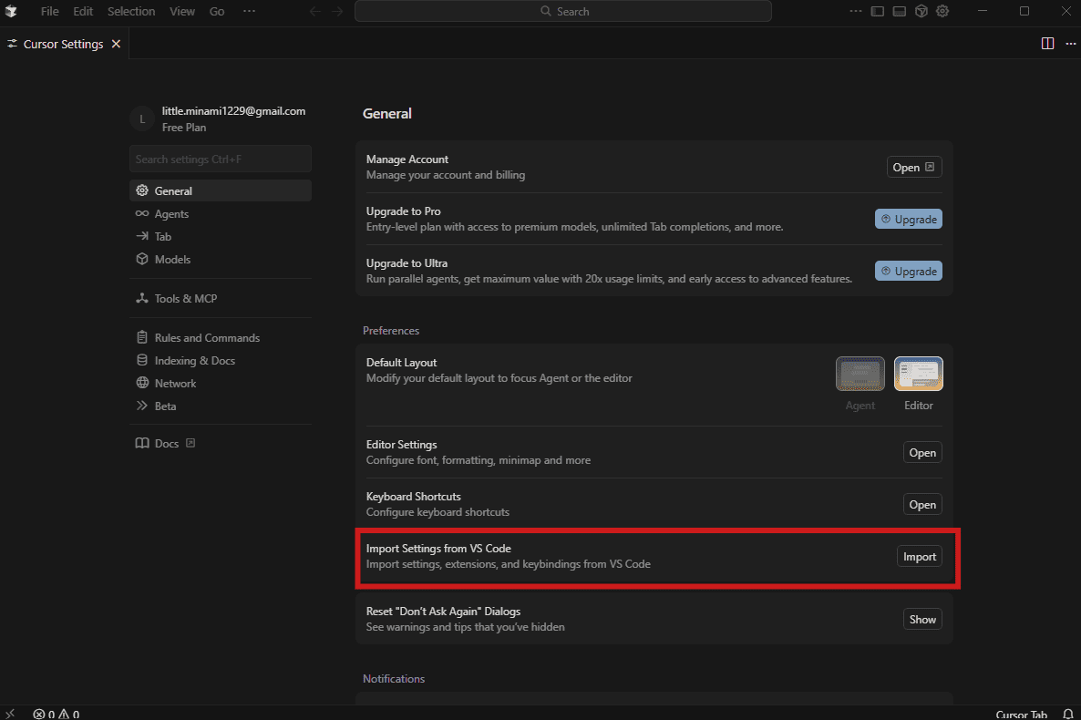Select the Agent default layout
The height and width of the screenshot is (720, 1081).
(860, 374)
